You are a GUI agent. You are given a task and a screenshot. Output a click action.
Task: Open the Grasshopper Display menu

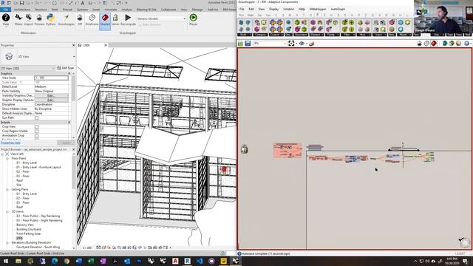274,9
